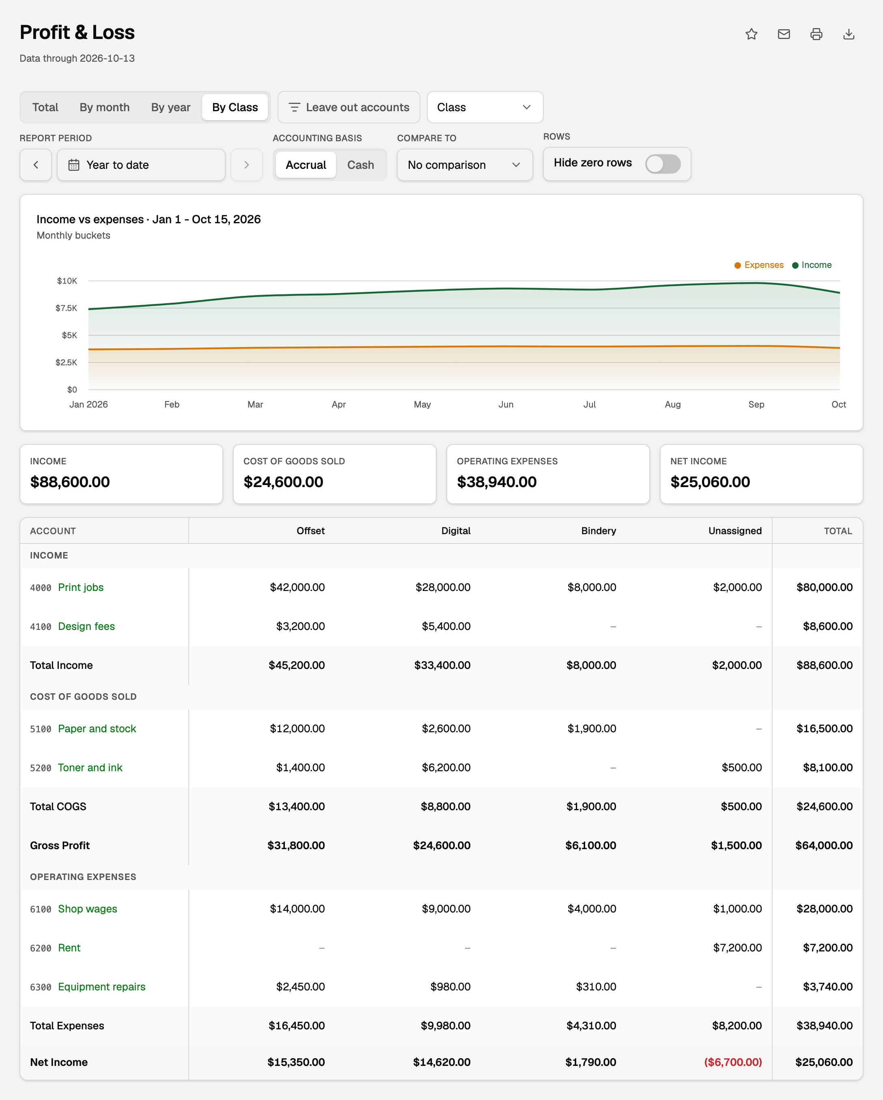Viewport: 883px width, 1100px height.
Task: Click the Digital column header
Action: (456, 531)
